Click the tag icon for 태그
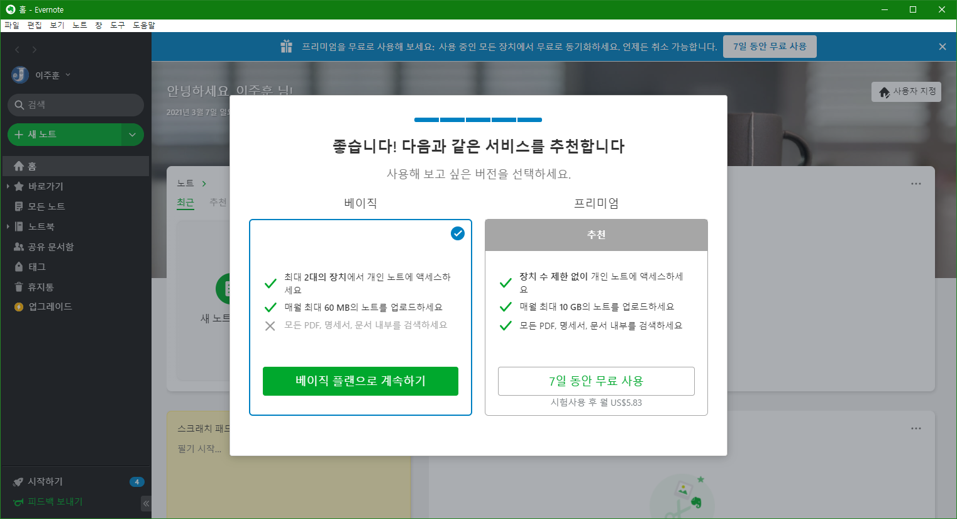The width and height of the screenshot is (957, 519). point(19,267)
